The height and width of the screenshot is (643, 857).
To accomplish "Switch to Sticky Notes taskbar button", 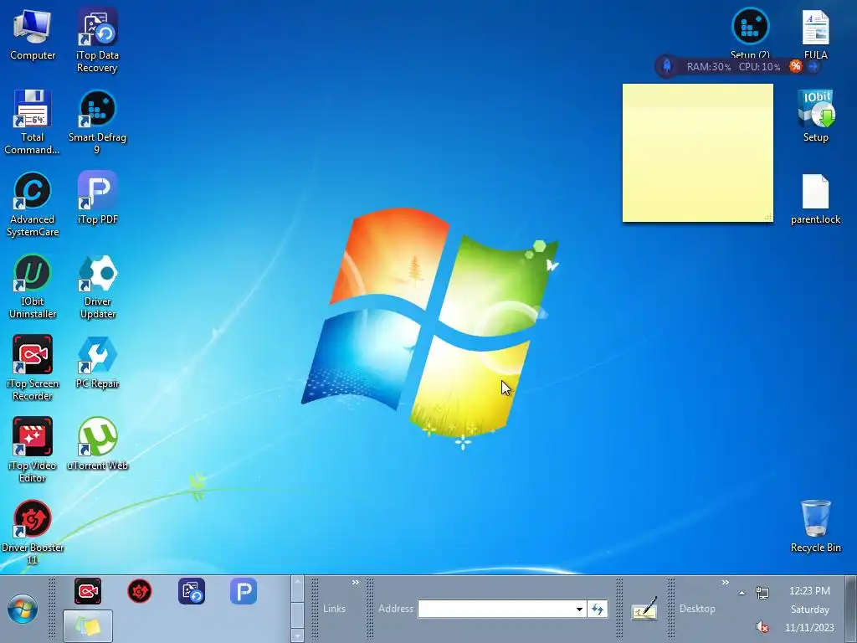I will pyautogui.click(x=88, y=626).
